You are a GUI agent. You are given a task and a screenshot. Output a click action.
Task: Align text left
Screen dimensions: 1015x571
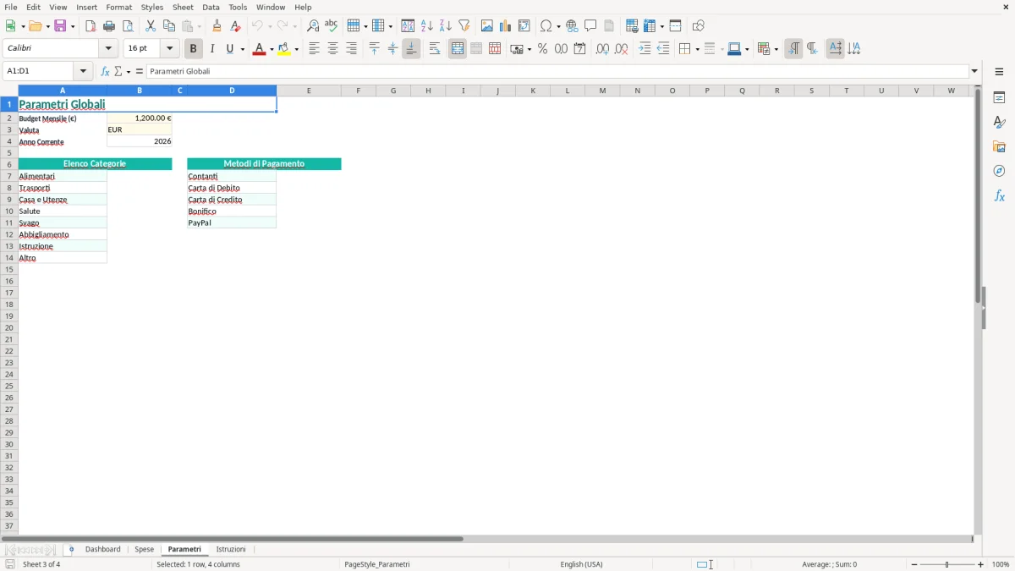click(314, 49)
